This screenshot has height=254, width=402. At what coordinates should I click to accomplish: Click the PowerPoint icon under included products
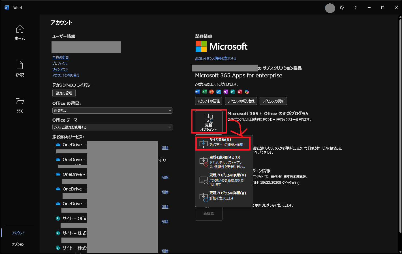[211, 92]
